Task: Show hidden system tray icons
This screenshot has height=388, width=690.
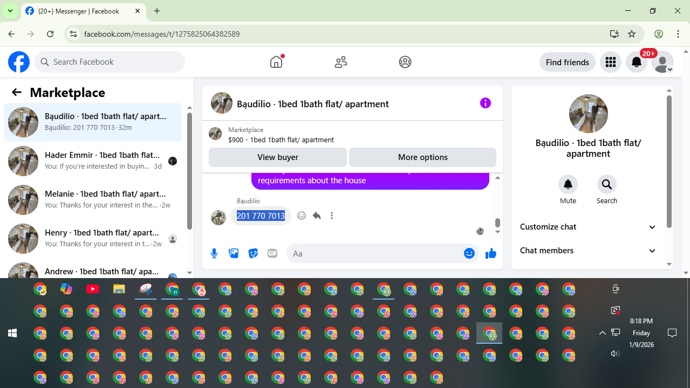Action: (x=603, y=333)
